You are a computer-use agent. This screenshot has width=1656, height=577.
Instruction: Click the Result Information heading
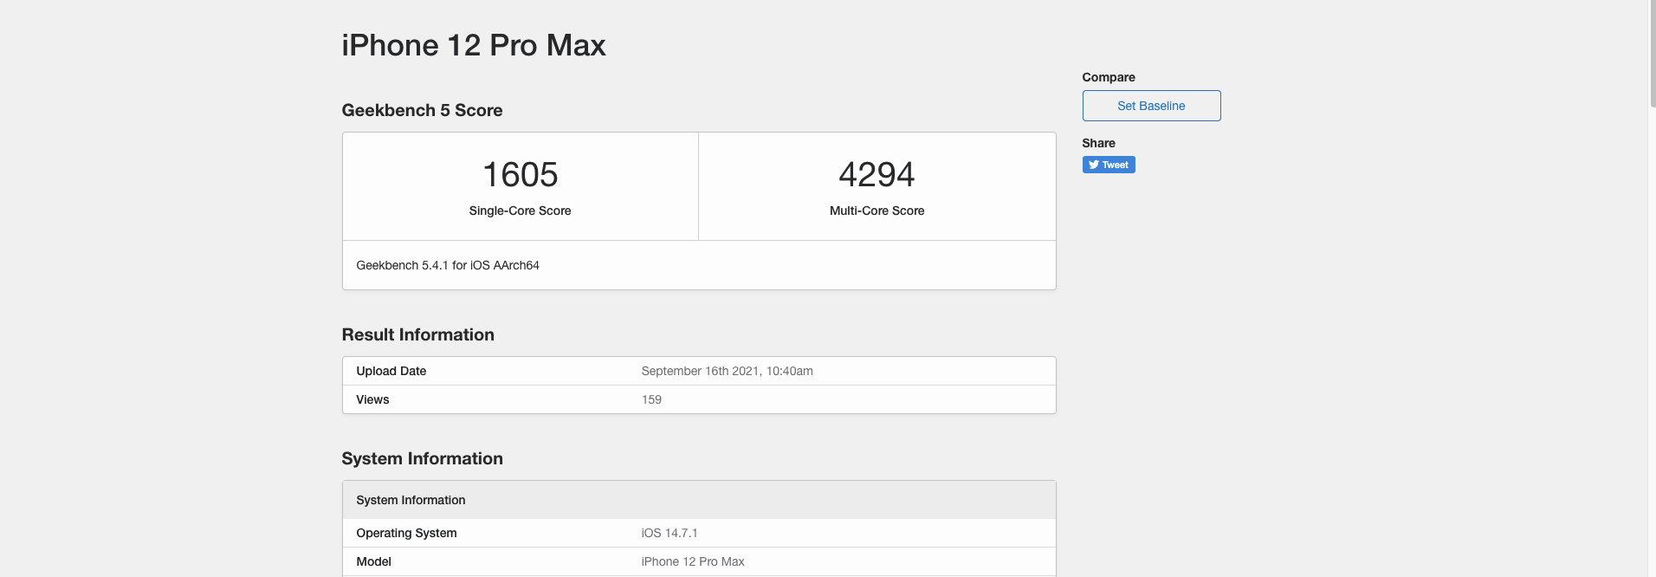417,334
